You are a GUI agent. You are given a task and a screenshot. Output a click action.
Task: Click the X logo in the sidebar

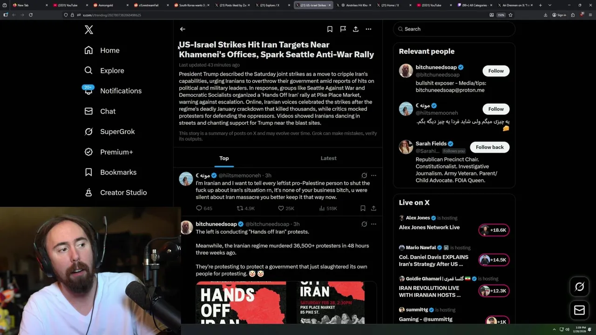[x=89, y=30]
